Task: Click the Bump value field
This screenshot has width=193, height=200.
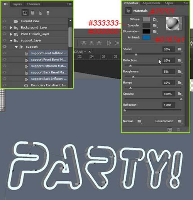Action: [169, 83]
